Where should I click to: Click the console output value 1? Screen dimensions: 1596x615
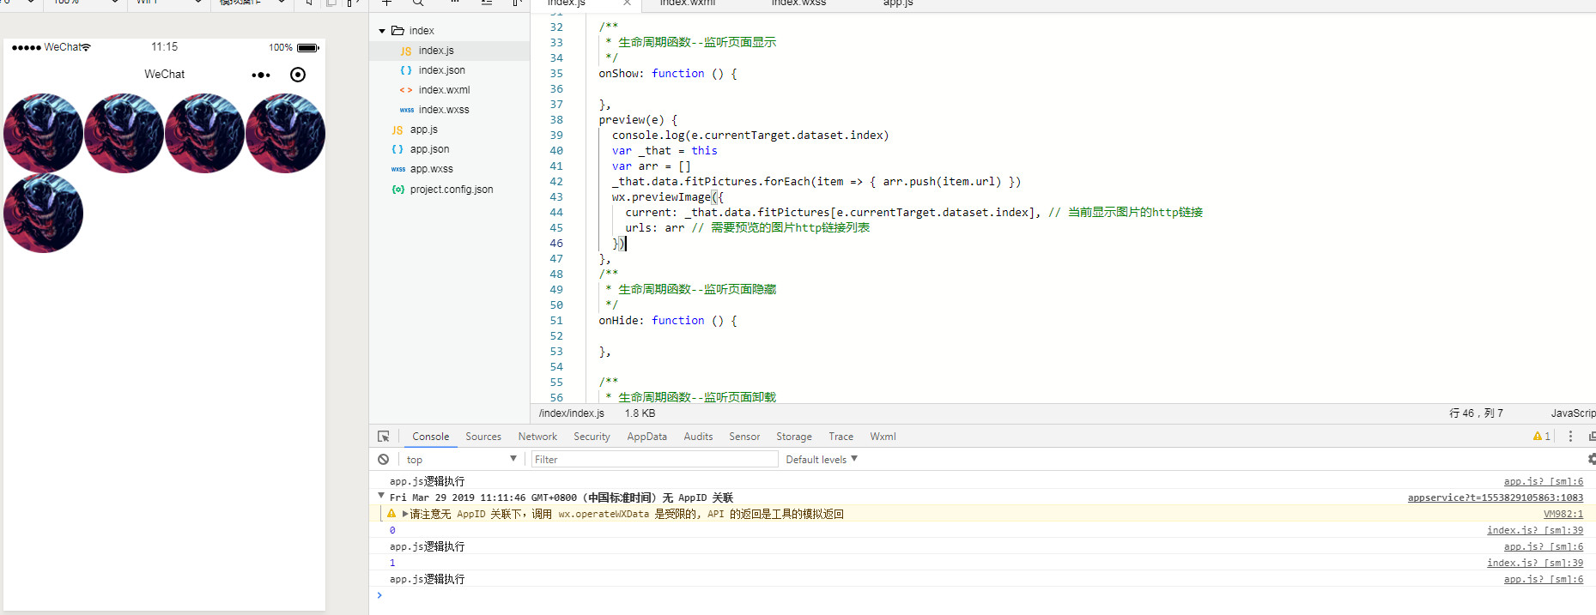click(392, 563)
